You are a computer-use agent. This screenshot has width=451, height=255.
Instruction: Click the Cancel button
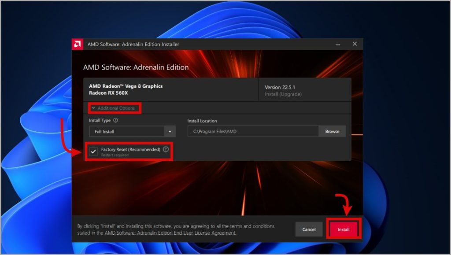(309, 229)
